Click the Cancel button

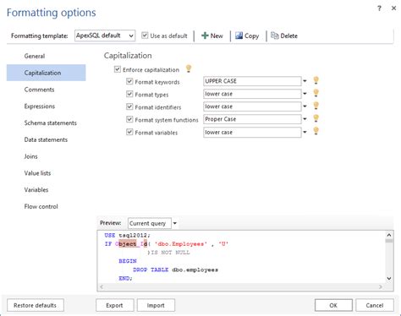point(375,305)
